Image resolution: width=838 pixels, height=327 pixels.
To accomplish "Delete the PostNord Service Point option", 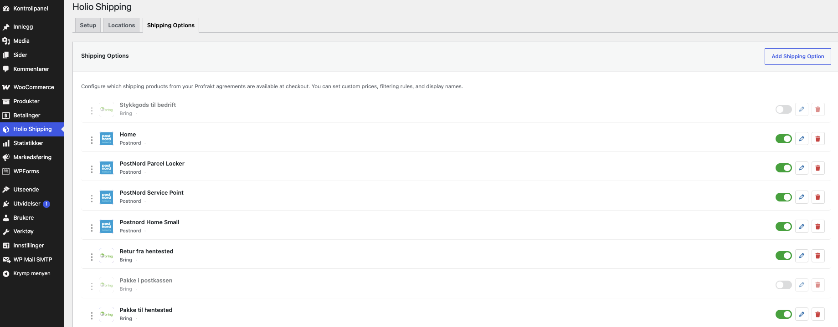I will [818, 197].
